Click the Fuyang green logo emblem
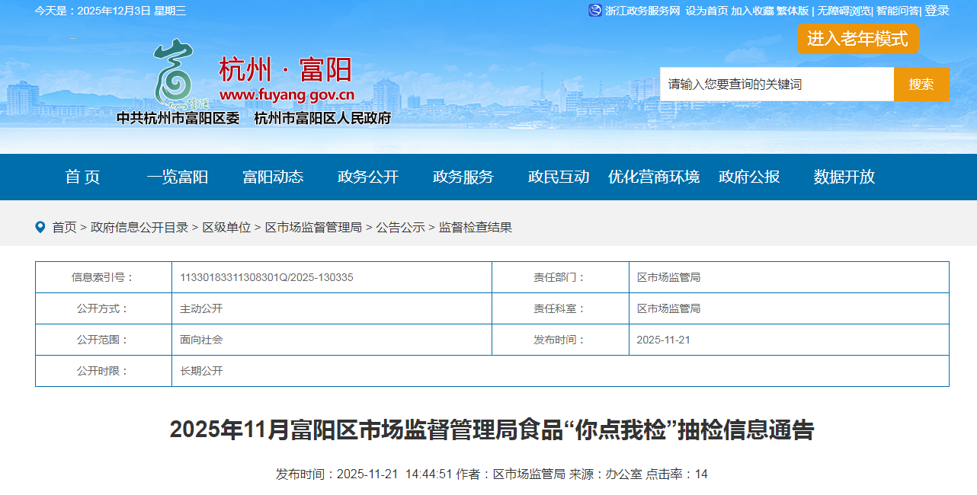 [174, 73]
